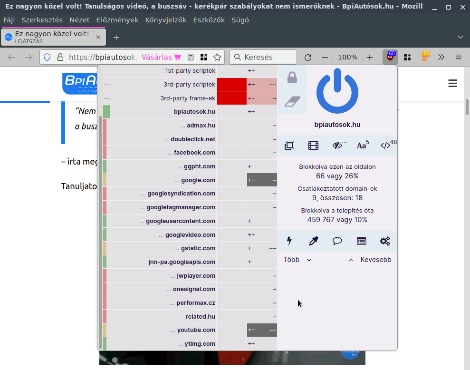470x370 pixels.
Task: Click in the Keresés search field
Action: pos(263,57)
